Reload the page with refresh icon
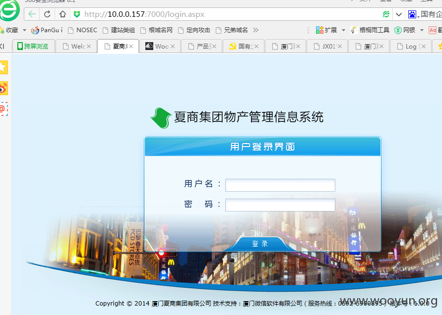 [47, 14]
